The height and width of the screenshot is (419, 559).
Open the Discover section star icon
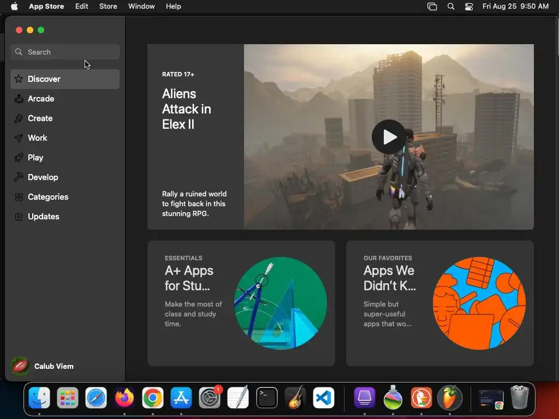[19, 79]
